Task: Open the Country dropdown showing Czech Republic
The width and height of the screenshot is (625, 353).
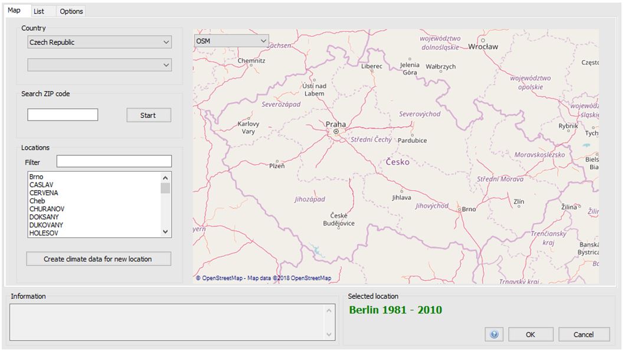Action: coord(99,43)
